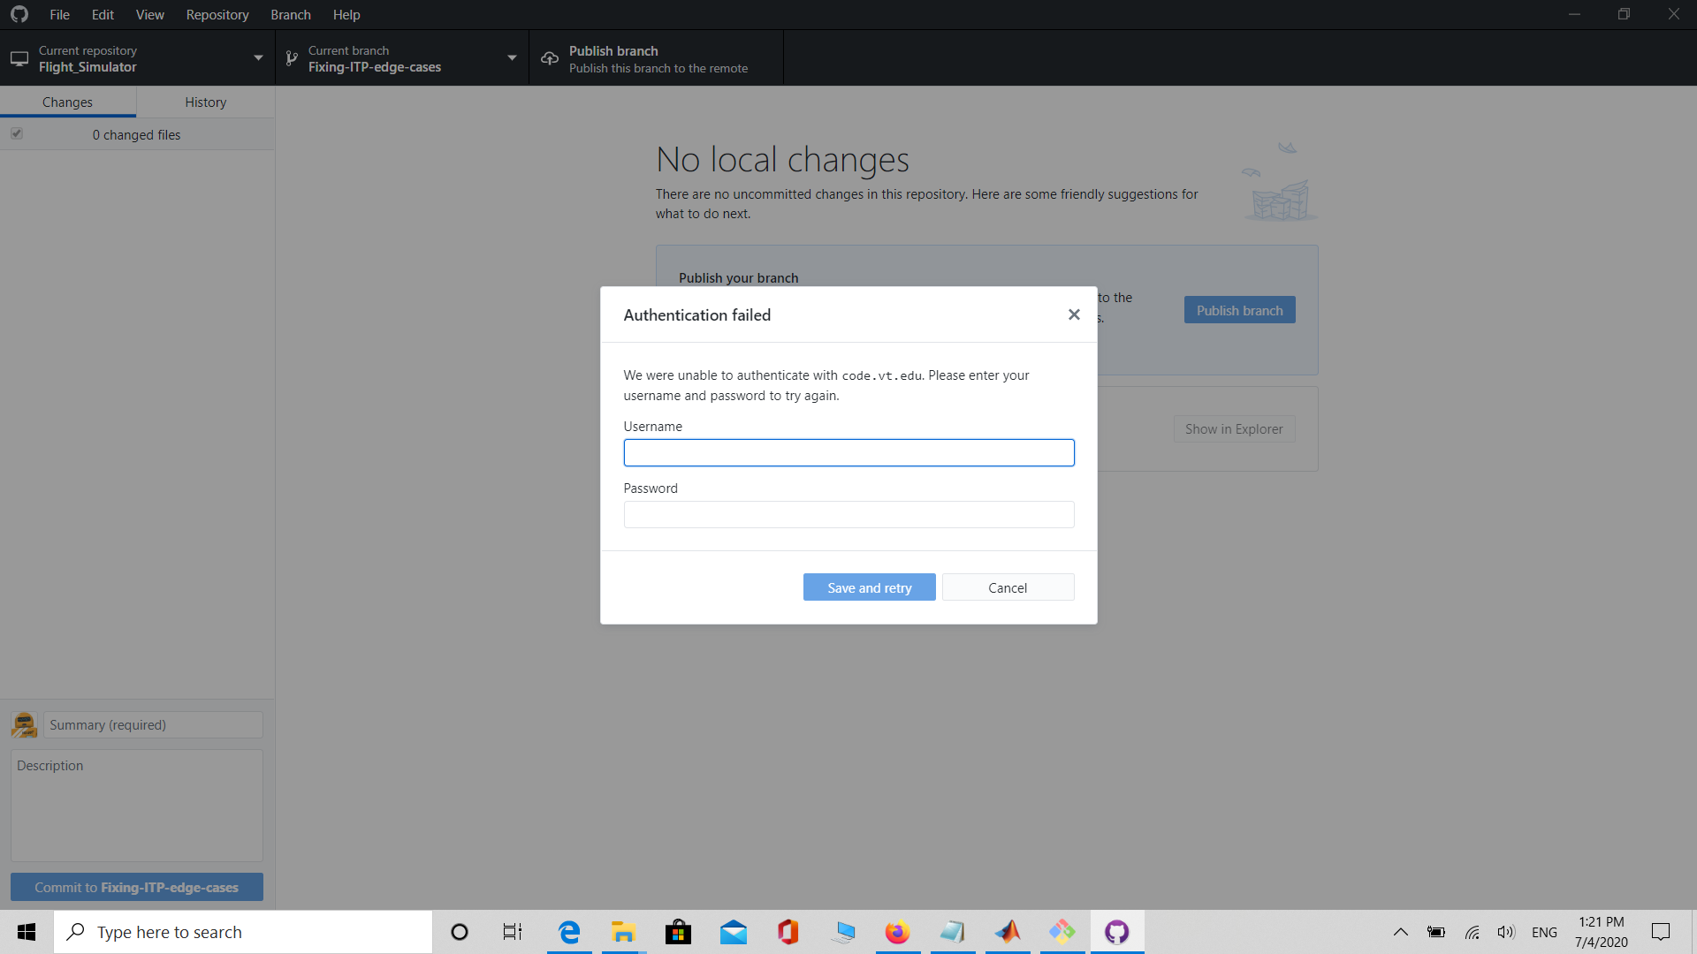Cancel the authentication dialog
Screen dimensions: 1697x954
tap(1008, 587)
